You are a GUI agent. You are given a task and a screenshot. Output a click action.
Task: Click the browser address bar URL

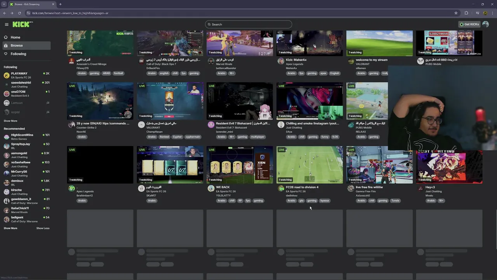pyautogui.click(x=70, y=13)
